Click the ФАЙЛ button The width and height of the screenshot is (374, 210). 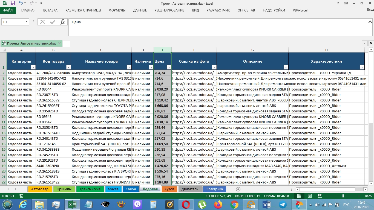(8, 10)
